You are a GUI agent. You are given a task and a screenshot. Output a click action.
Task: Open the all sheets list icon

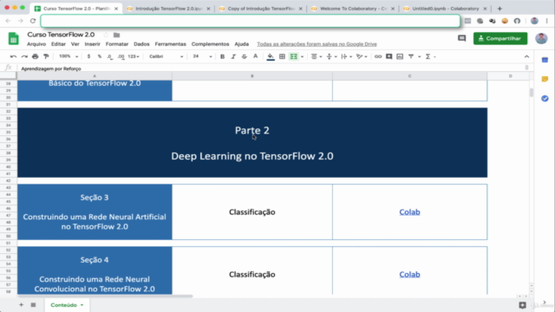tap(33, 304)
